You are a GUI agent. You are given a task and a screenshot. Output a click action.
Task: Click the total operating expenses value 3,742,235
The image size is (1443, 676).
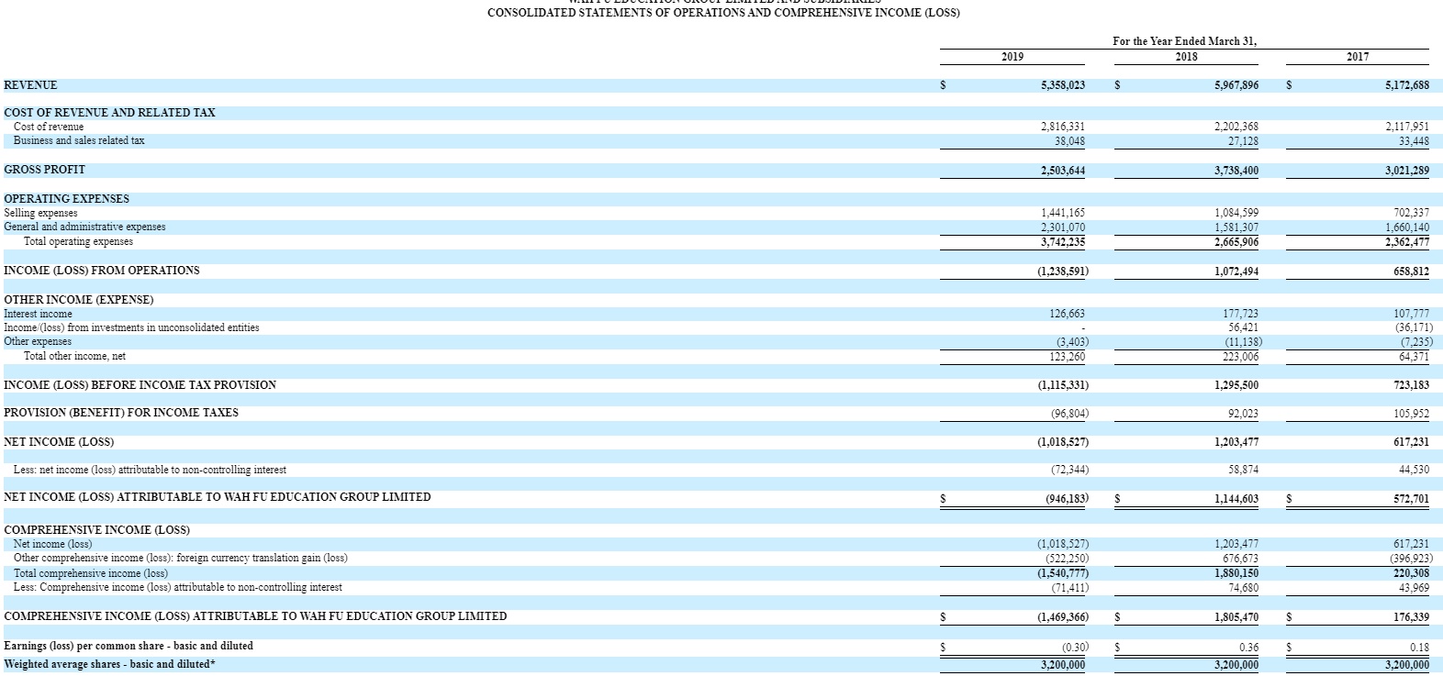1063,242
